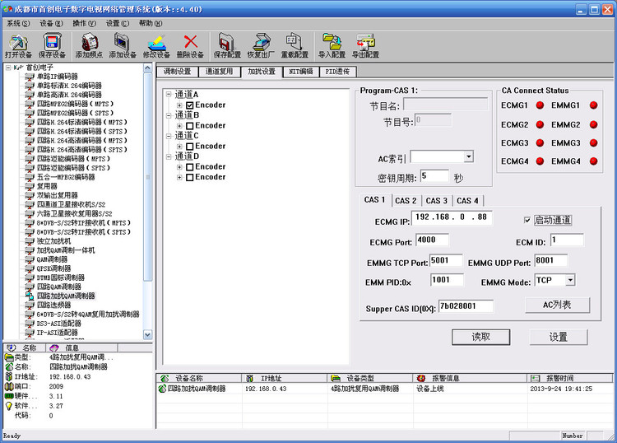The image size is (617, 443).
Task: Open the 设置(C) menu
Action: pyautogui.click(x=118, y=23)
